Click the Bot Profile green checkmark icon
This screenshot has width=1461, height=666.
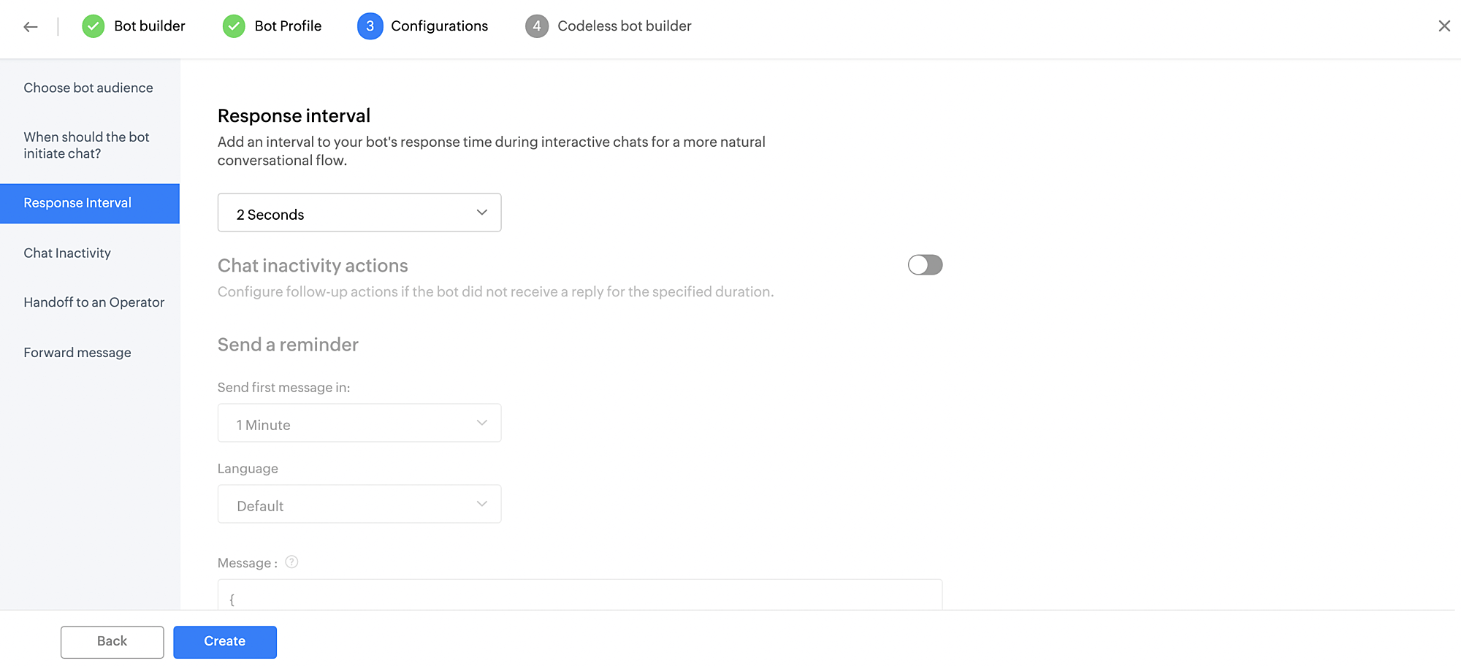click(234, 26)
